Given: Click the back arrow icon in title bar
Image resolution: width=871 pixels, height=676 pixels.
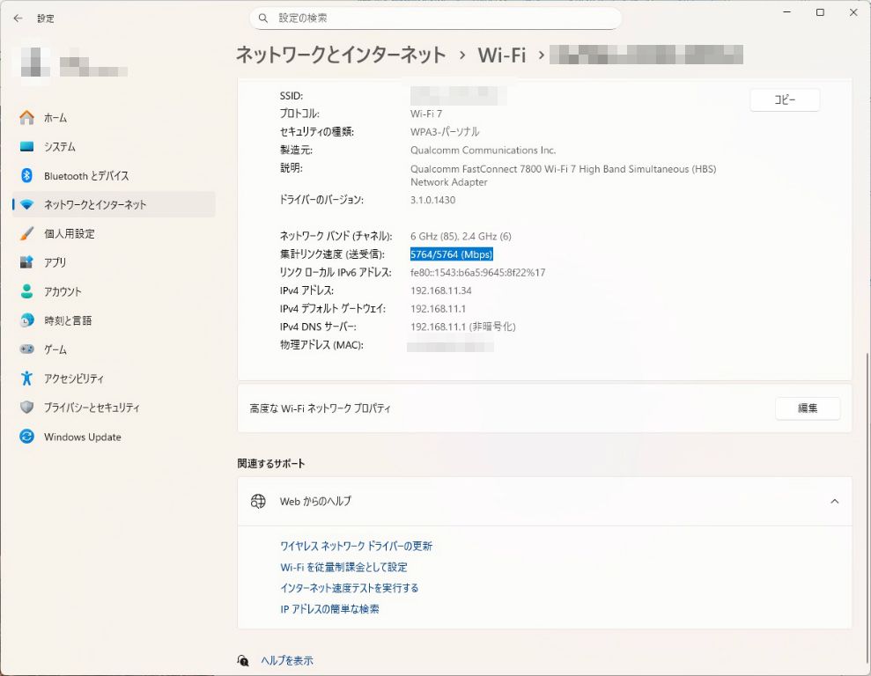Looking at the screenshot, I should click(x=18, y=18).
